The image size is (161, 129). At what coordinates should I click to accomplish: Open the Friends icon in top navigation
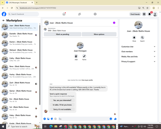[80, 14]
